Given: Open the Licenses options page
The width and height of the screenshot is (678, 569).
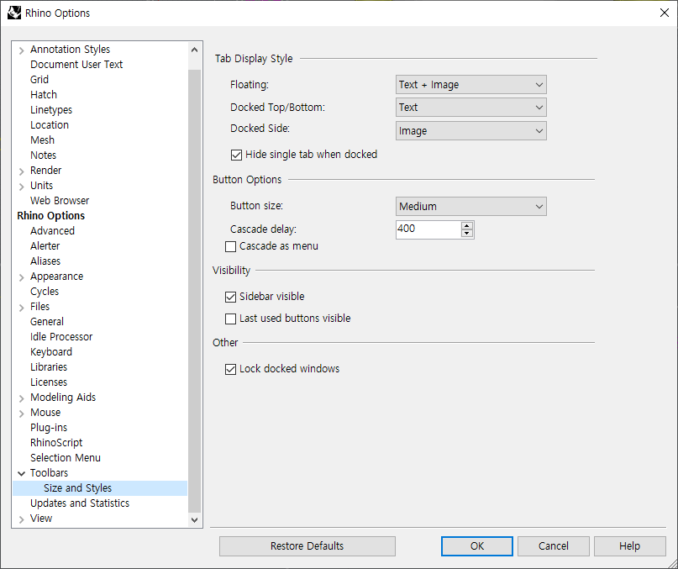Looking at the screenshot, I should pyautogui.click(x=49, y=382).
